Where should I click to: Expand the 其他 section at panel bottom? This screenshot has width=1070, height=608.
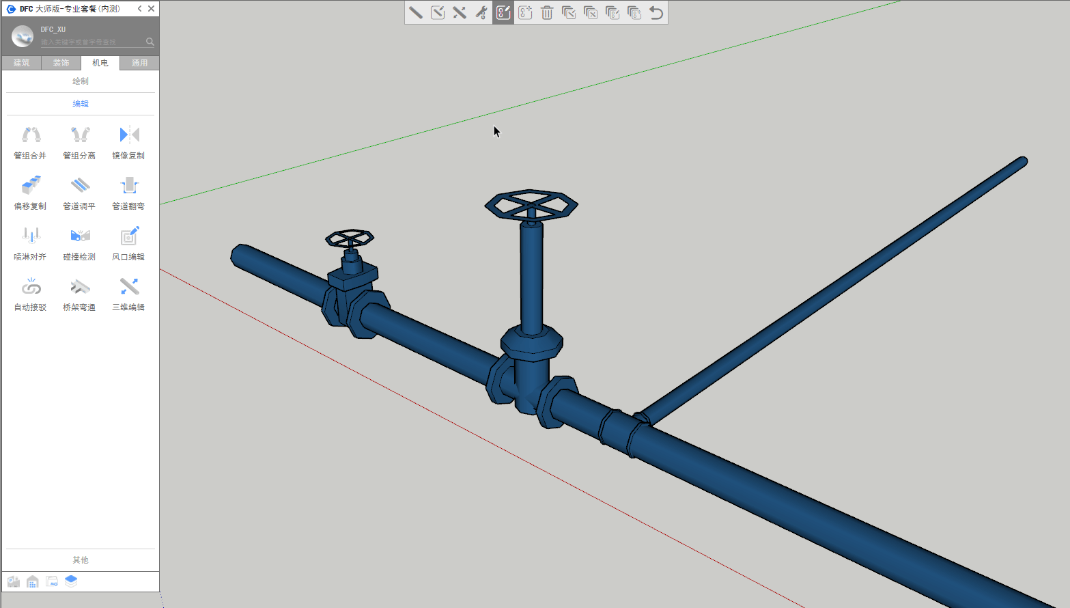(x=81, y=560)
